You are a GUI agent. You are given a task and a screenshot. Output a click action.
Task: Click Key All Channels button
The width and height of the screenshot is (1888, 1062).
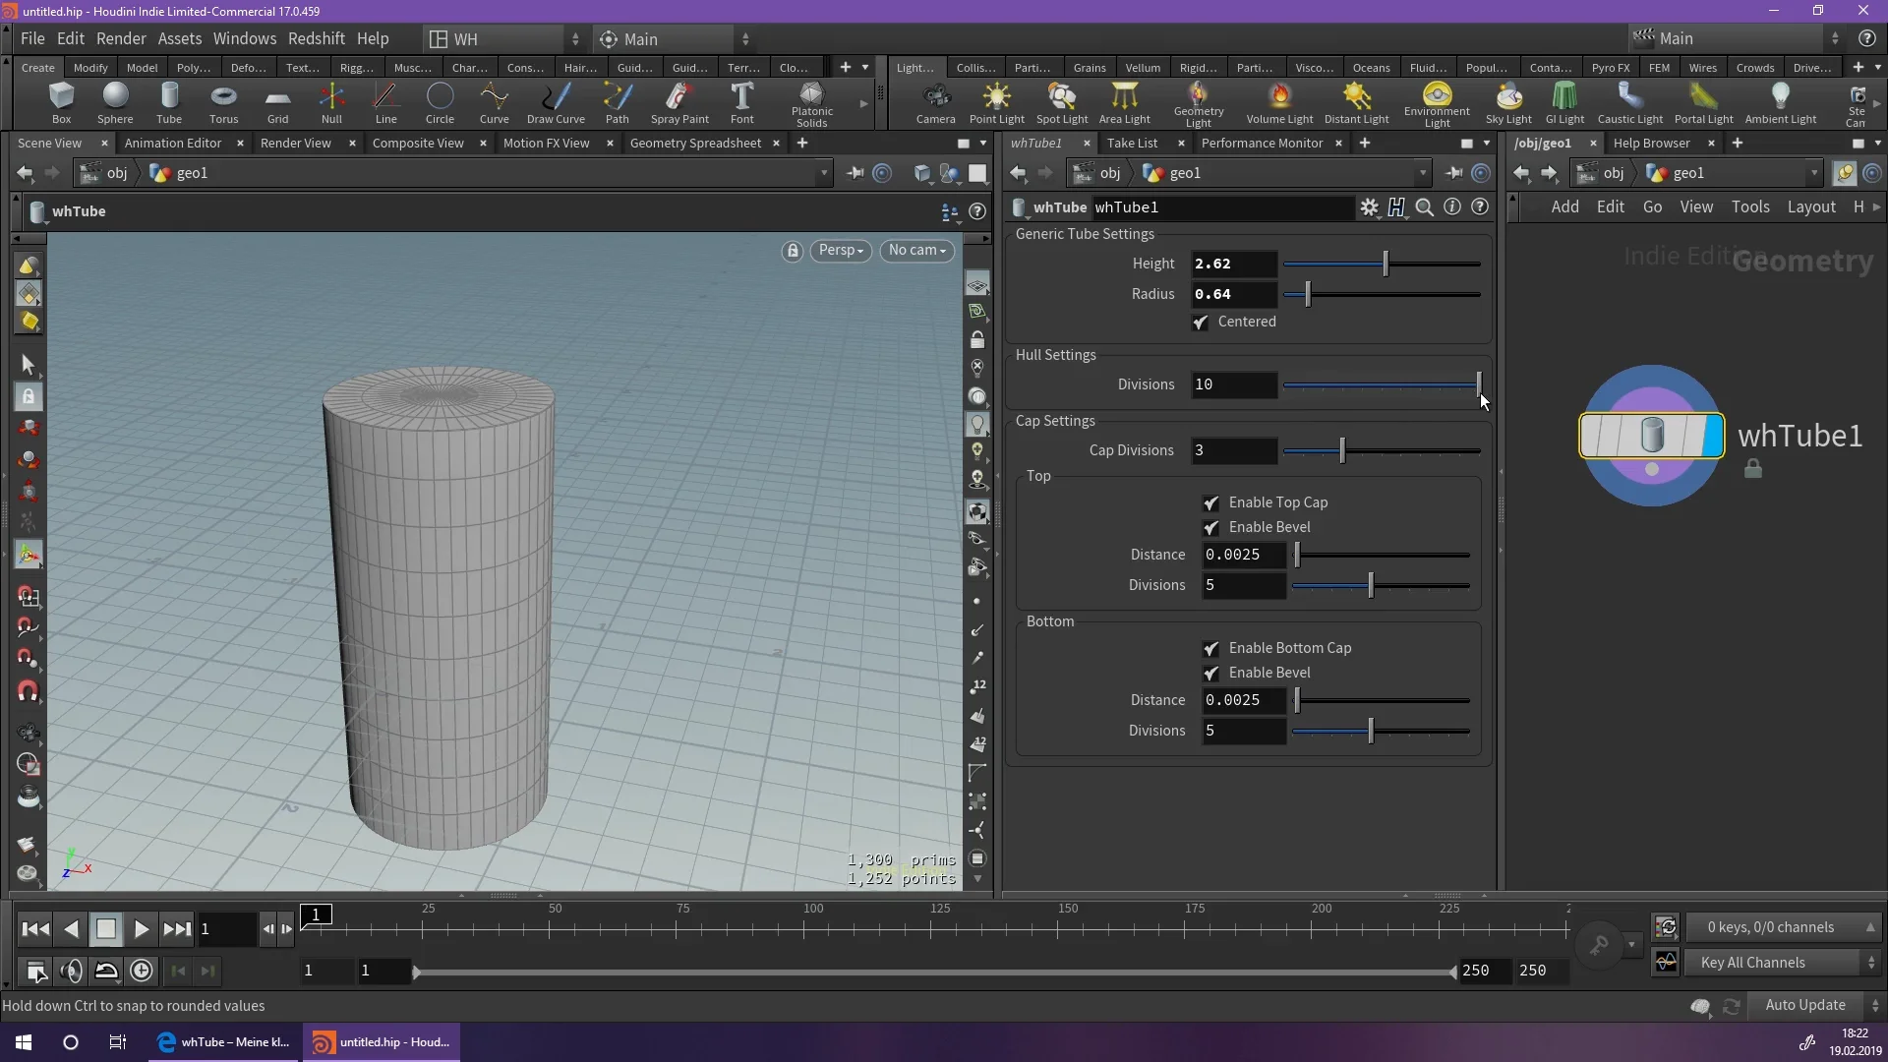point(1752,963)
